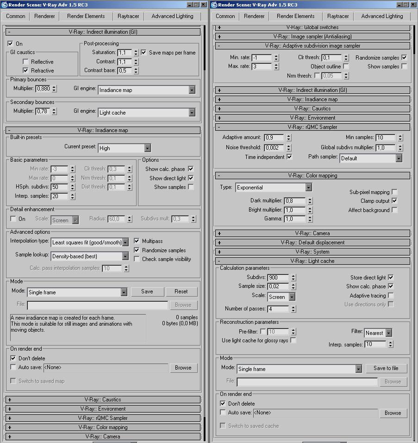The height and width of the screenshot is (443, 418).
Task: Enable Check sample visibility
Action: click(x=137, y=259)
